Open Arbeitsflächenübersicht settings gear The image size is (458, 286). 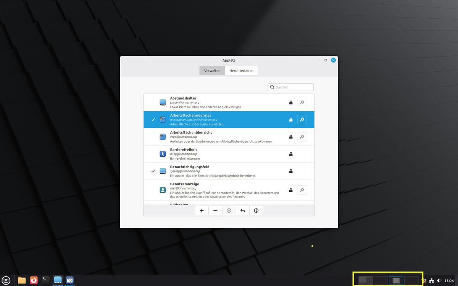pos(302,137)
